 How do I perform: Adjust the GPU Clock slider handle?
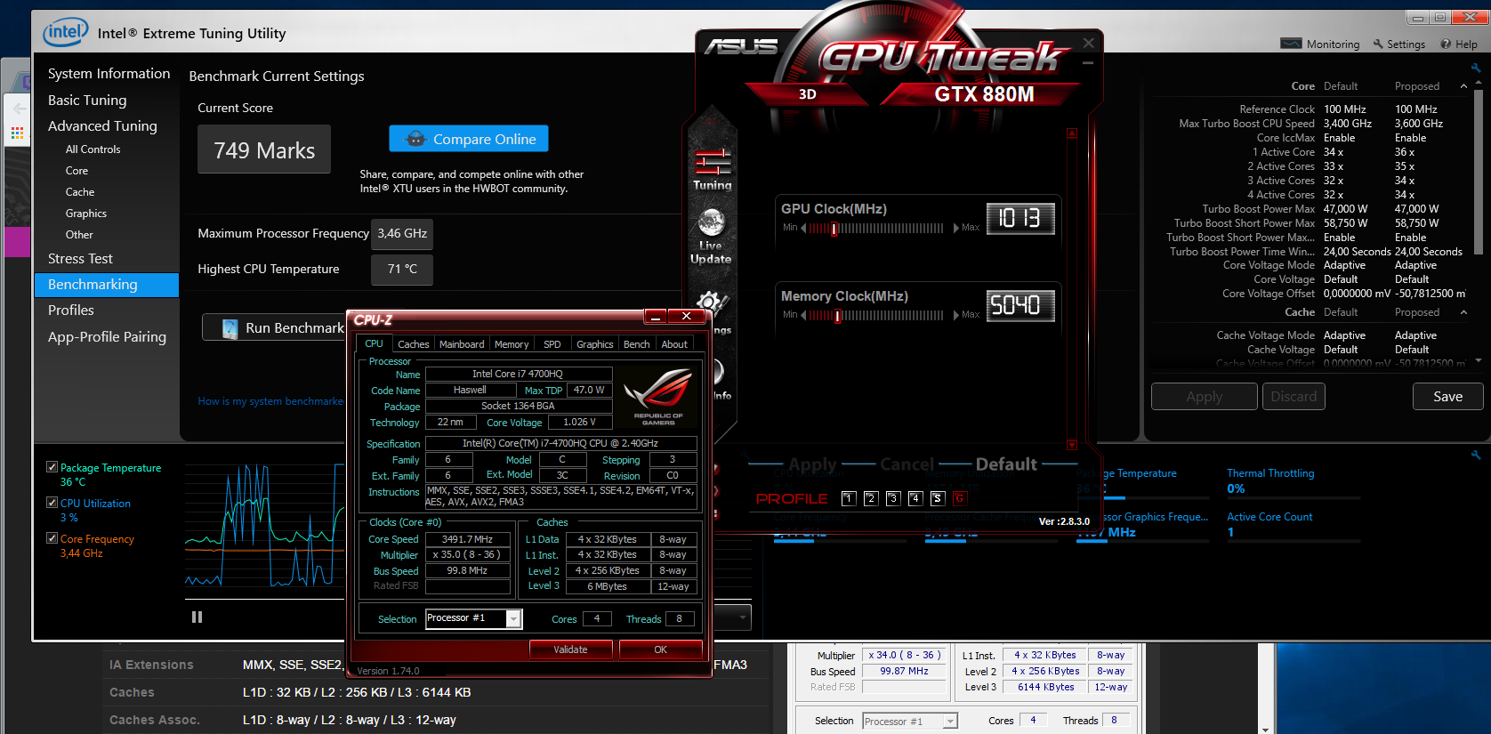[x=834, y=229]
